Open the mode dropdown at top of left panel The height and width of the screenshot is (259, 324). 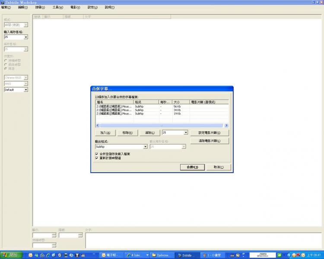(x=26, y=25)
